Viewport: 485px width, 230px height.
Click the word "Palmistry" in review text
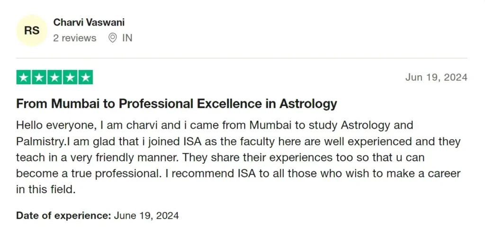click(x=40, y=142)
